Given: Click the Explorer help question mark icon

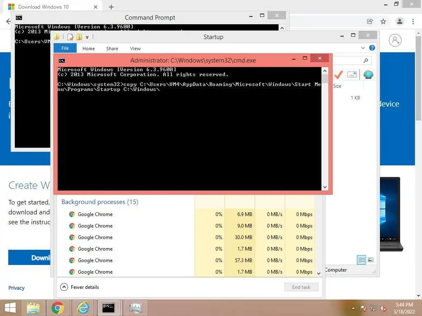Looking at the screenshot, I should (x=372, y=48).
